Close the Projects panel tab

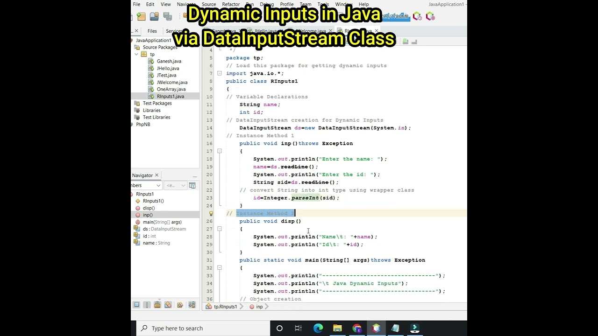tap(136, 31)
